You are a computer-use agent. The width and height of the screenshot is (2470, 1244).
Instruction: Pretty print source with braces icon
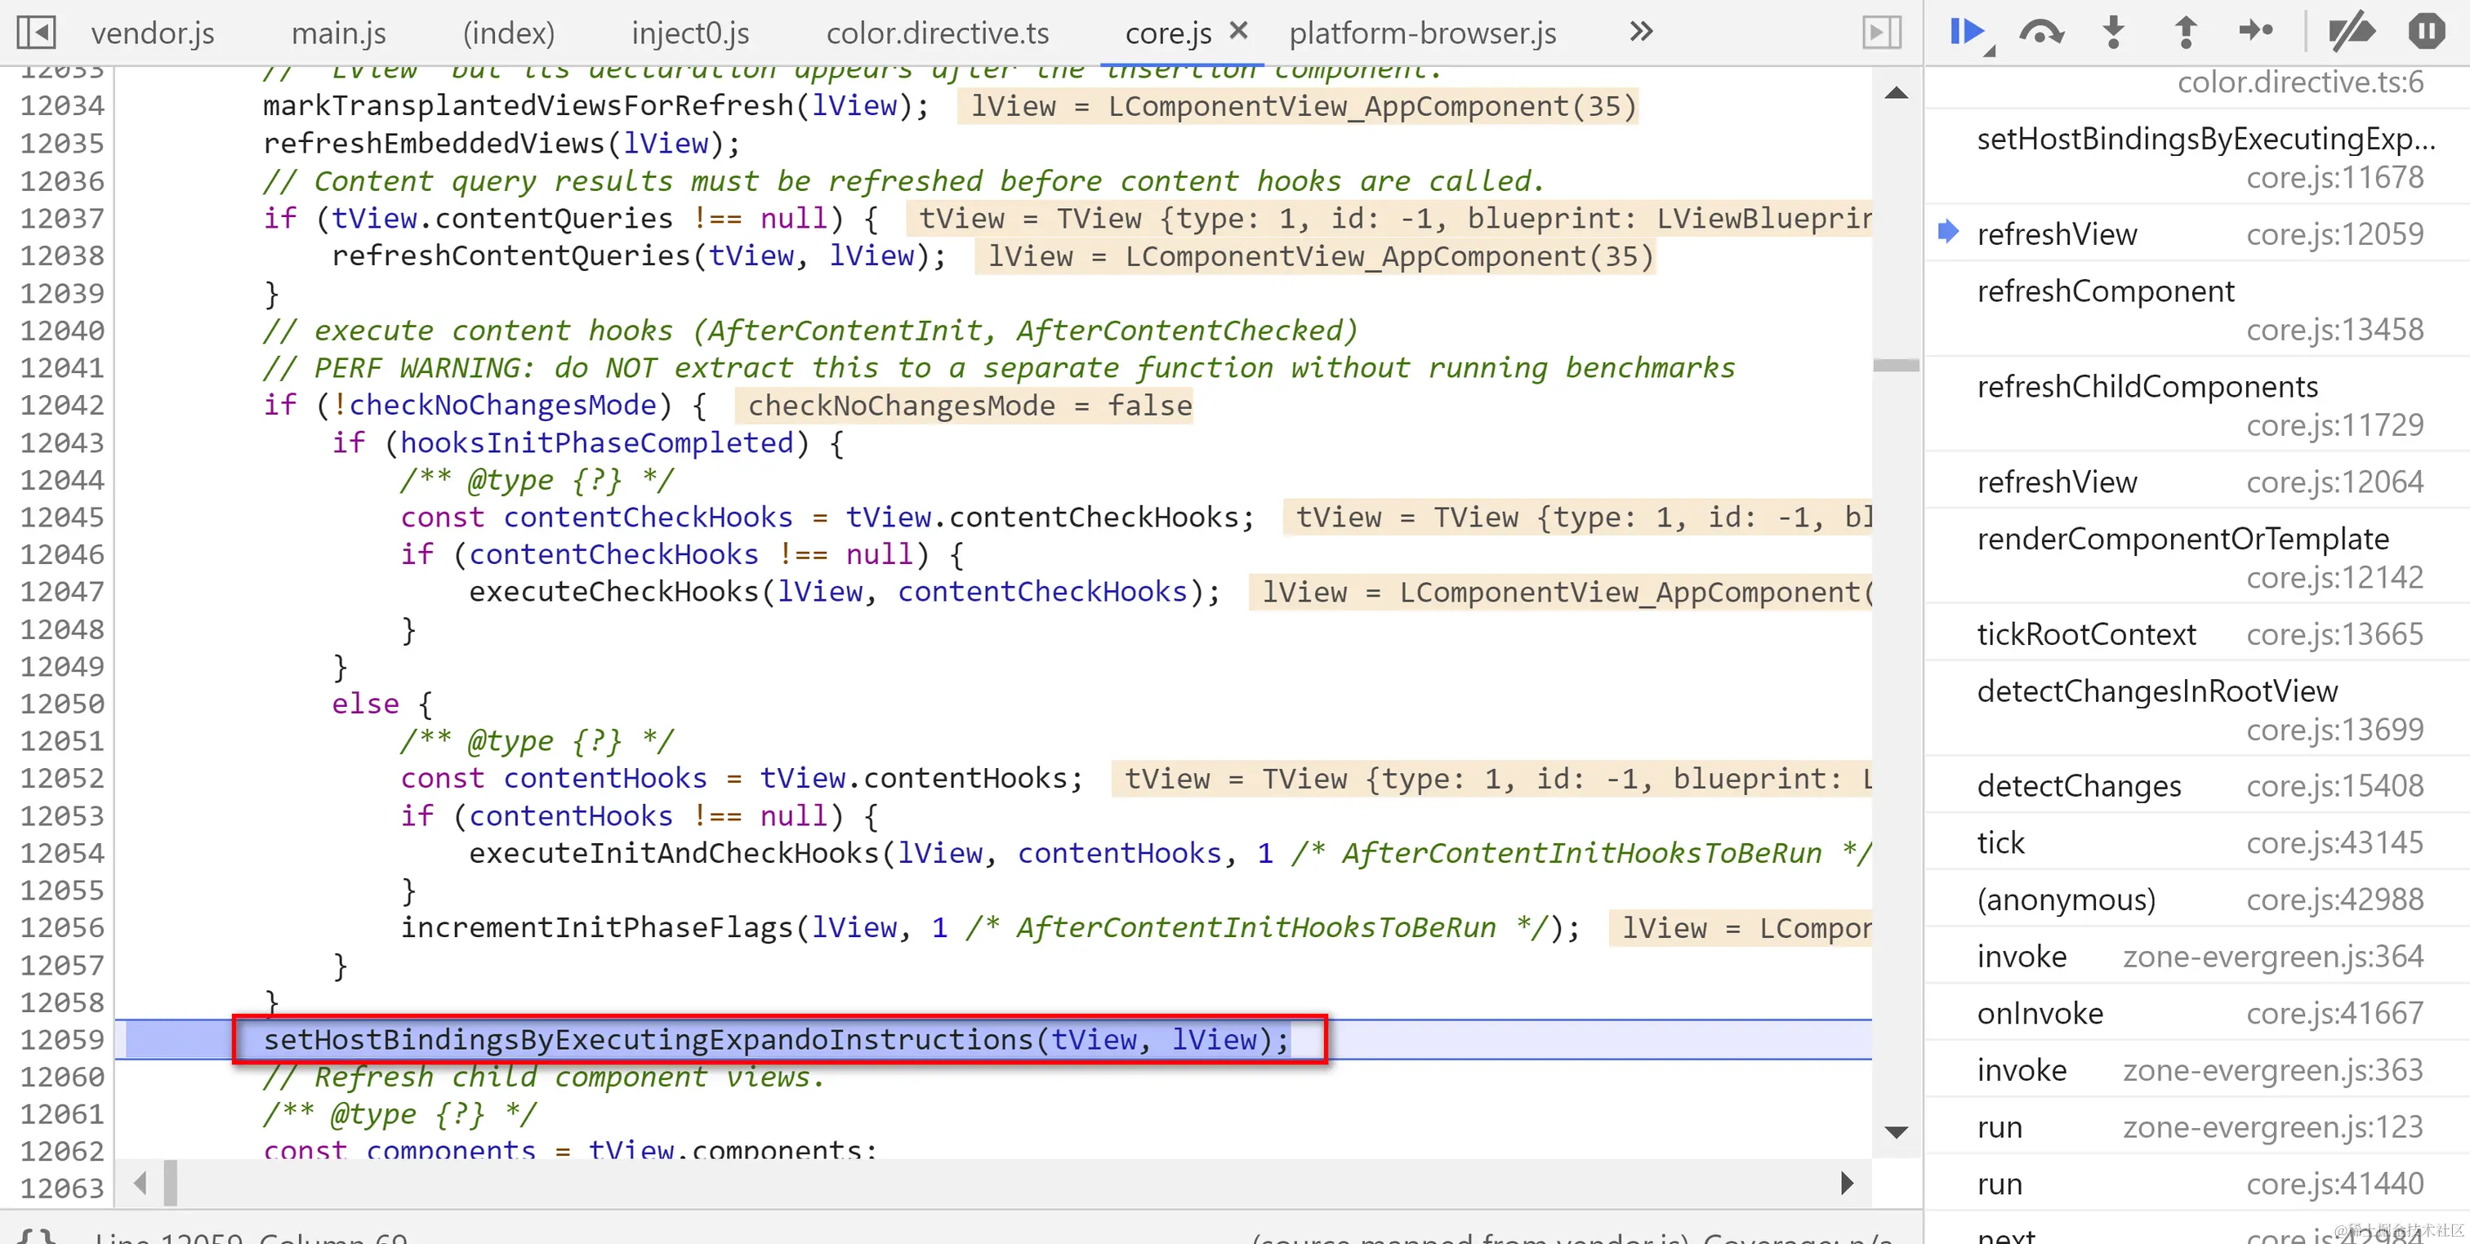coord(37,1237)
